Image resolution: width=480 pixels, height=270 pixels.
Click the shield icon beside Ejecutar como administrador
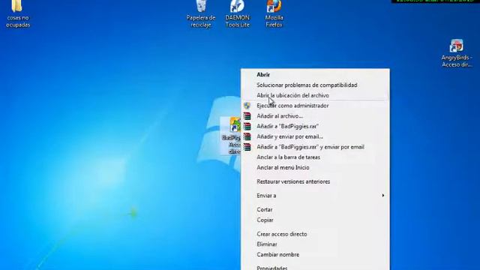(247, 106)
